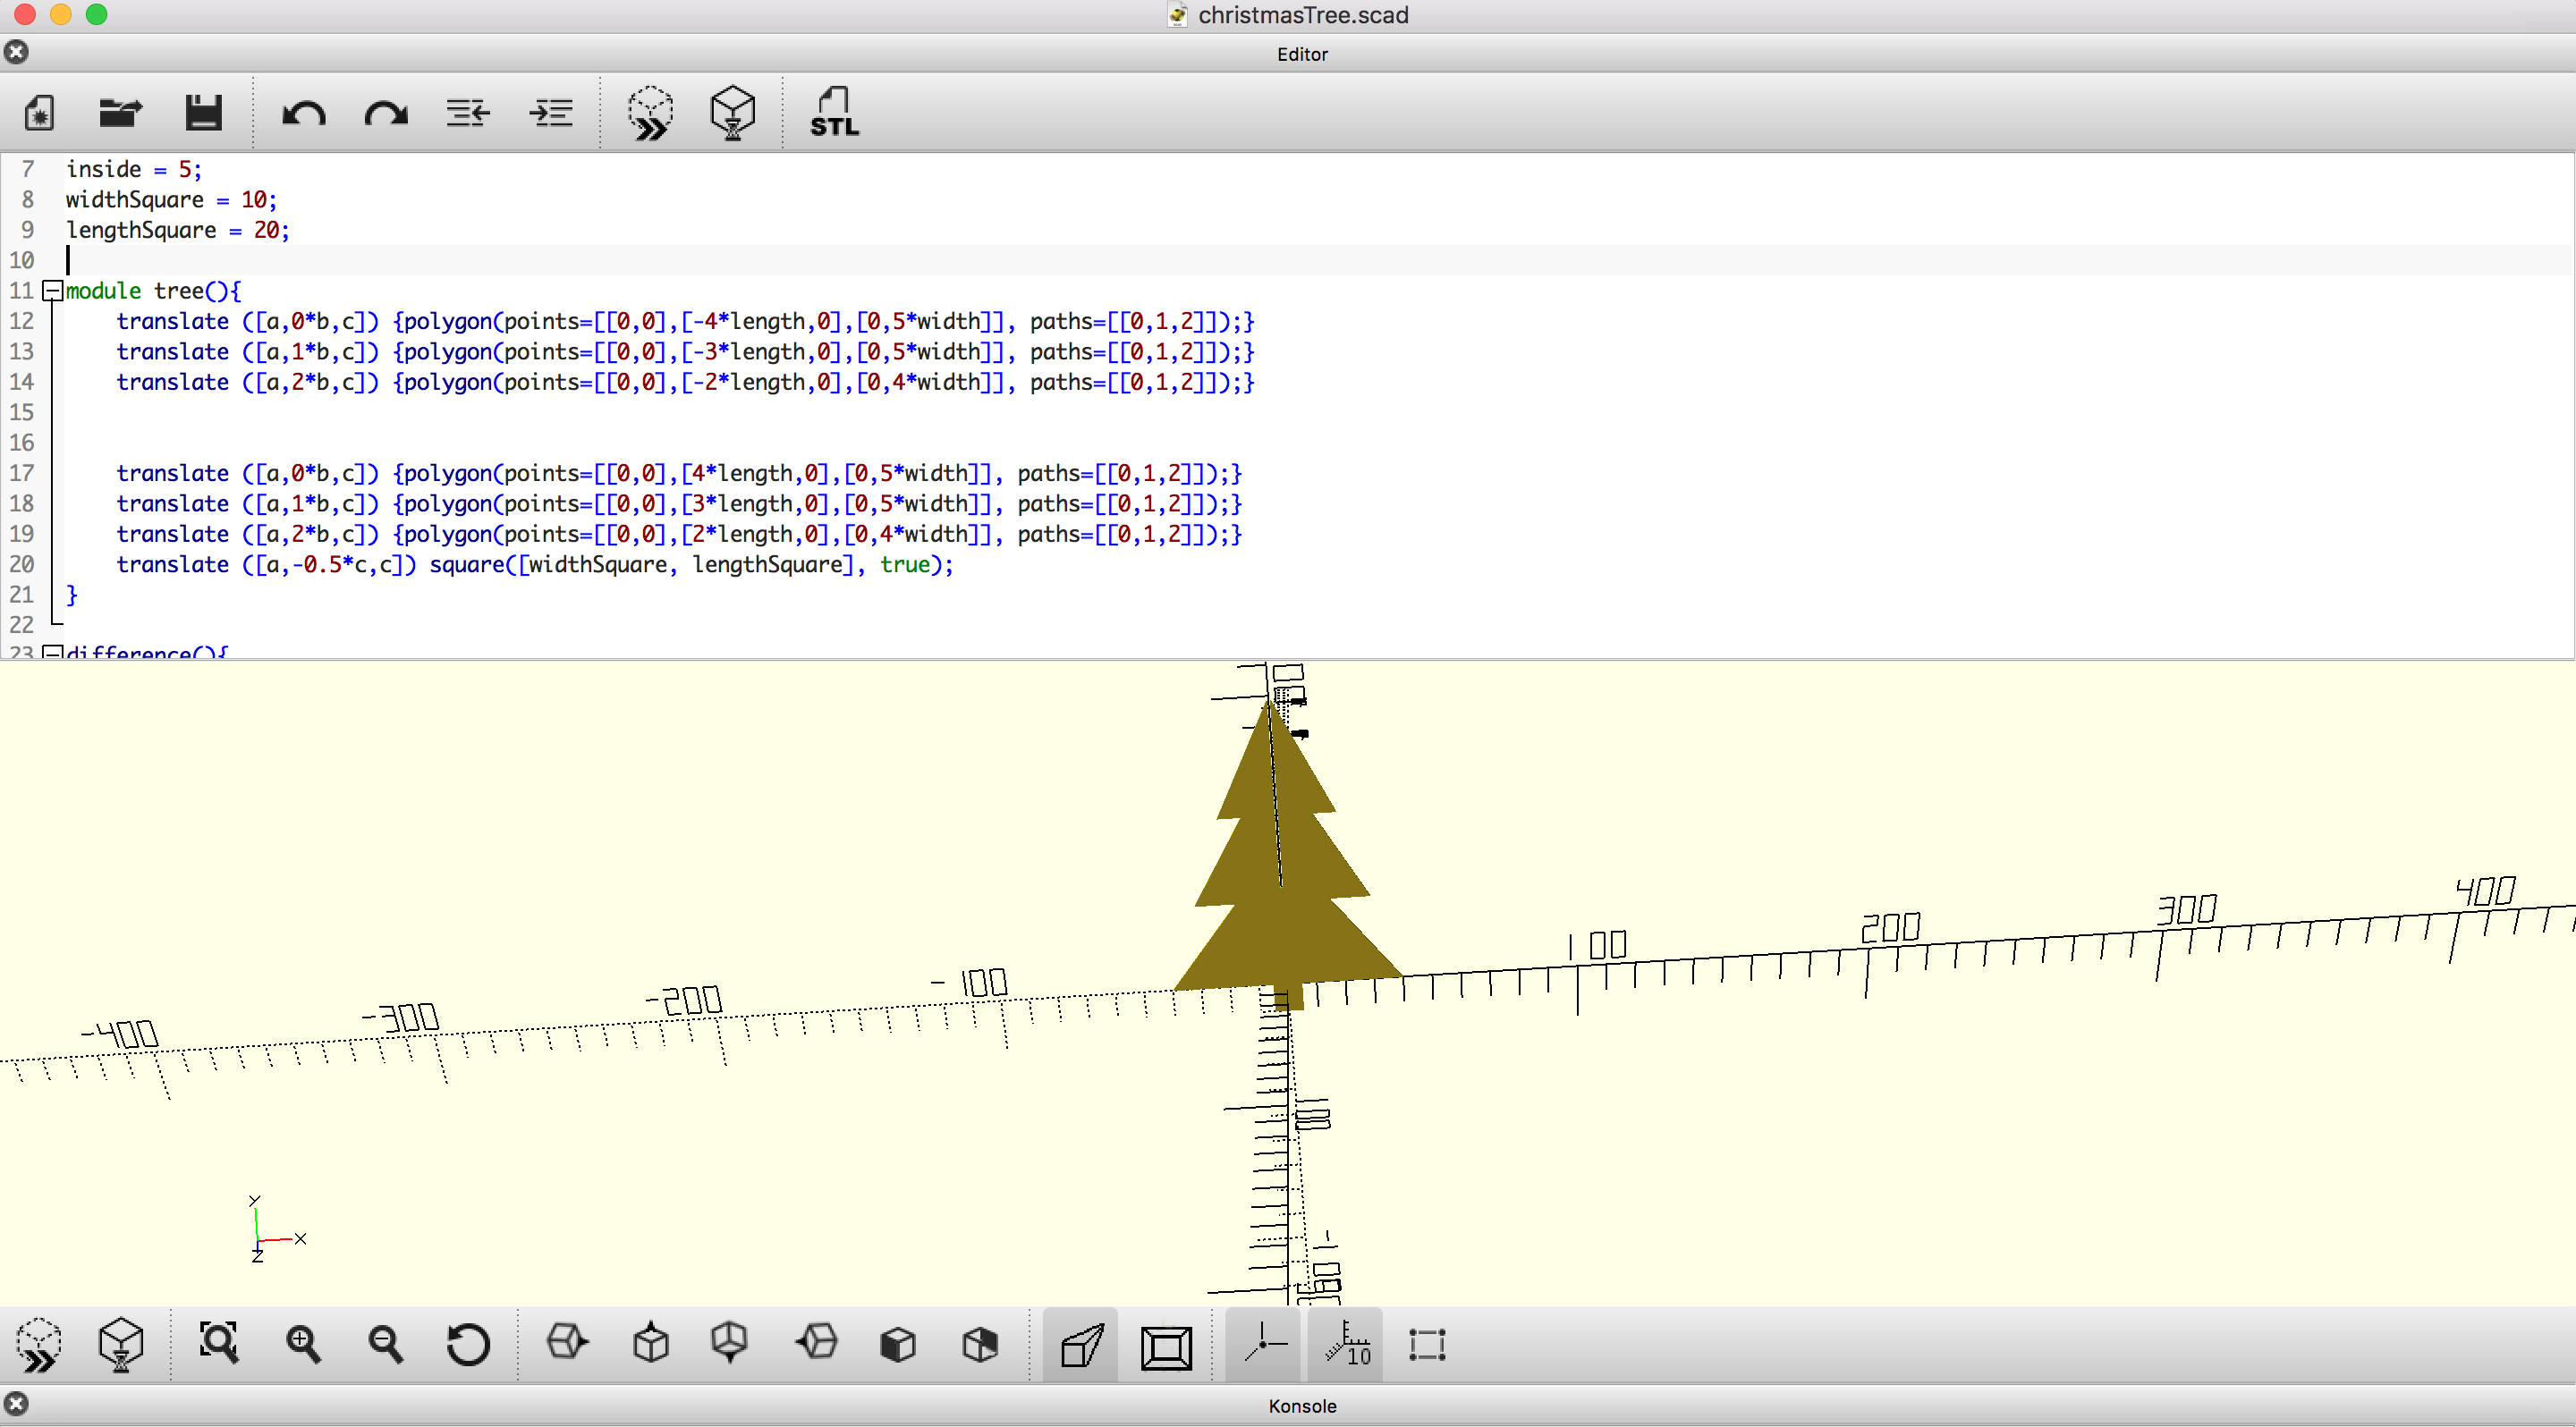This screenshot has width=2576, height=1427.
Task: Click line 18 translate with 3*length
Action: (x=679, y=503)
